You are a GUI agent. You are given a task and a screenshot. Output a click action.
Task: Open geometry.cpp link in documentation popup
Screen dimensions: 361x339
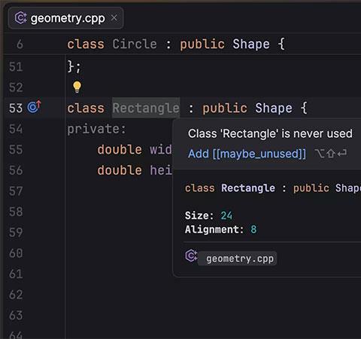click(240, 258)
